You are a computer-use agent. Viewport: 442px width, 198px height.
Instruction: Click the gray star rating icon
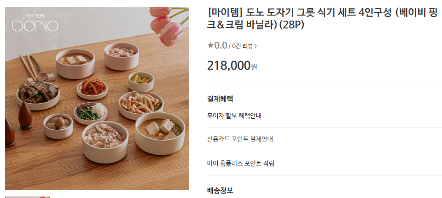coord(210,45)
